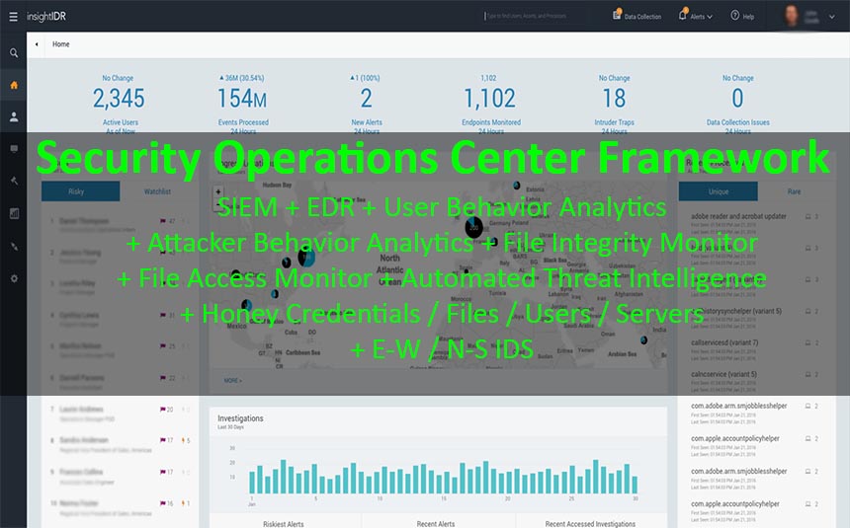Open the Riskiest Alerts tab

(284, 523)
